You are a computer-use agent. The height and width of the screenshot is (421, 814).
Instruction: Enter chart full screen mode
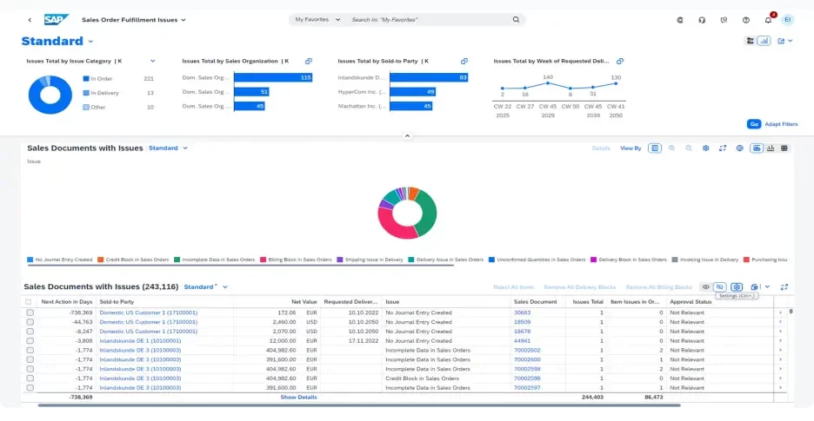tap(723, 148)
